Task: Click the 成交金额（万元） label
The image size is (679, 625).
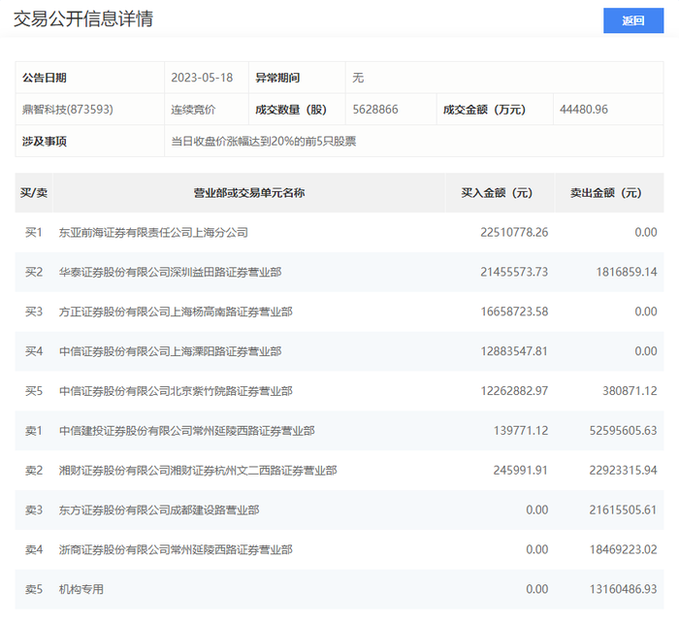Action: (484, 110)
